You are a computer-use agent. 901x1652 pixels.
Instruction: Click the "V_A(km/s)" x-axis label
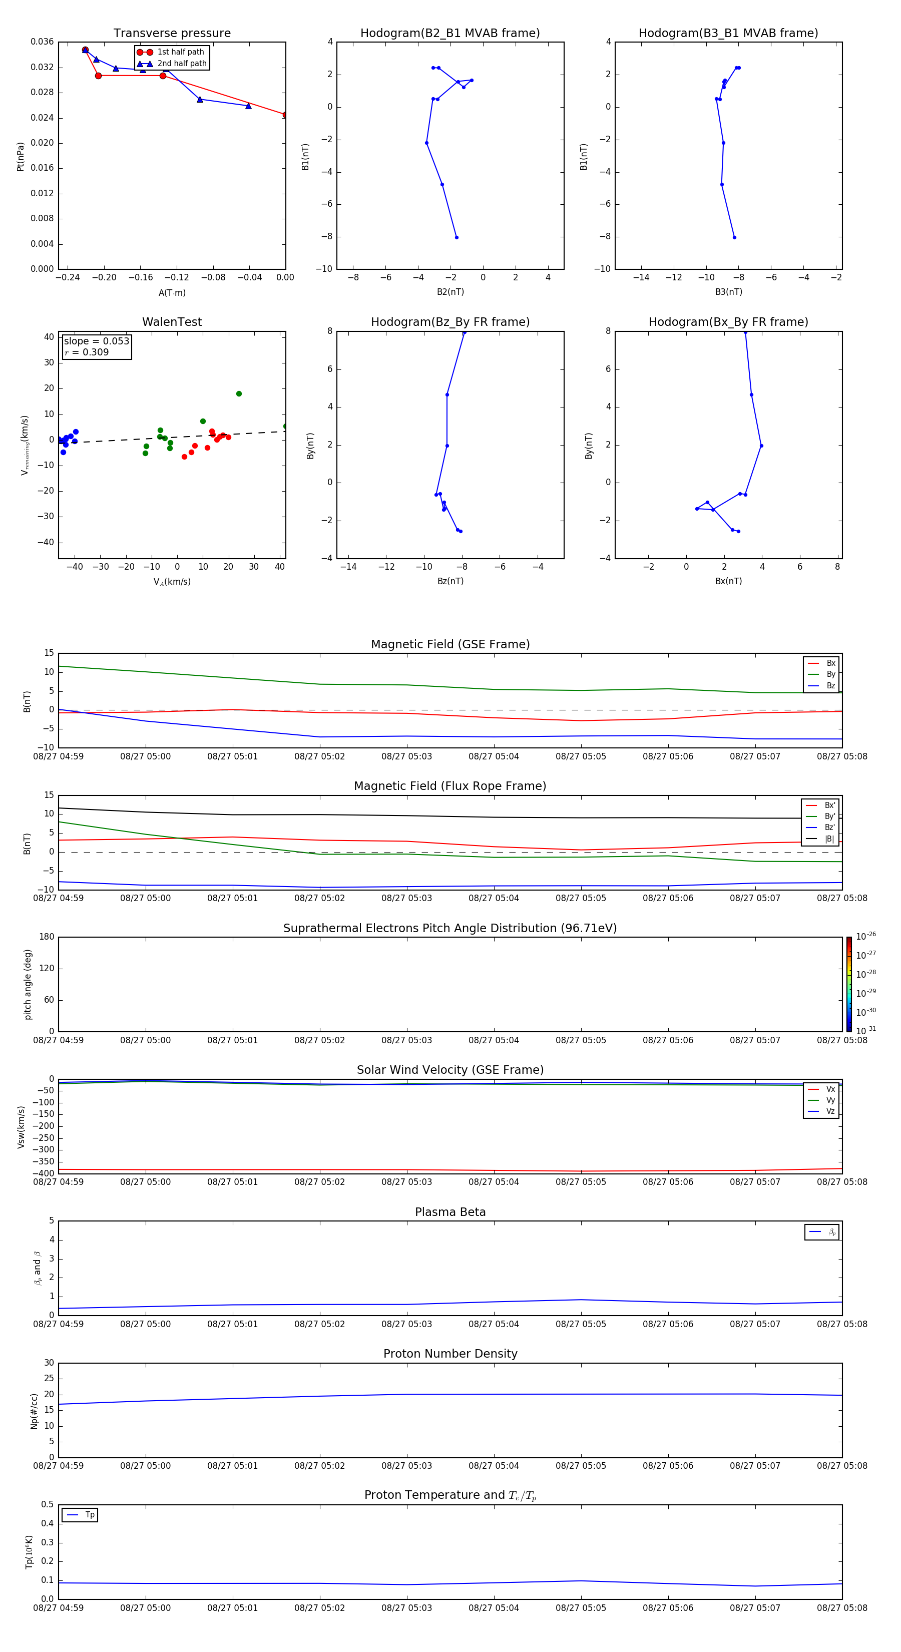[x=172, y=582]
